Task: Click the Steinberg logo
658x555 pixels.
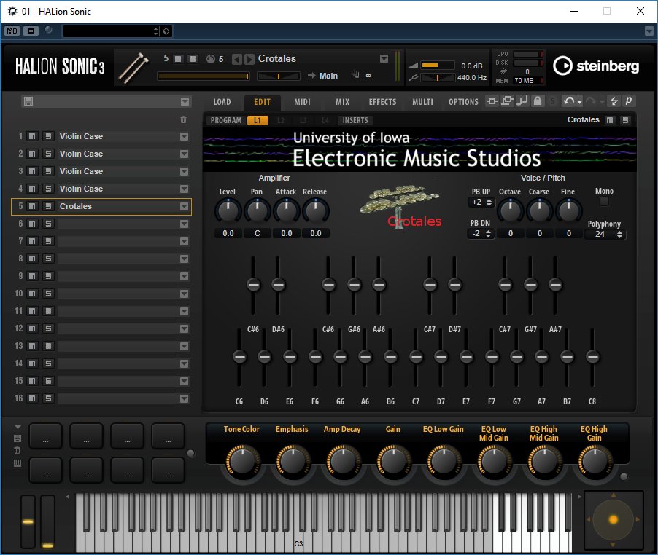Action: (x=596, y=66)
